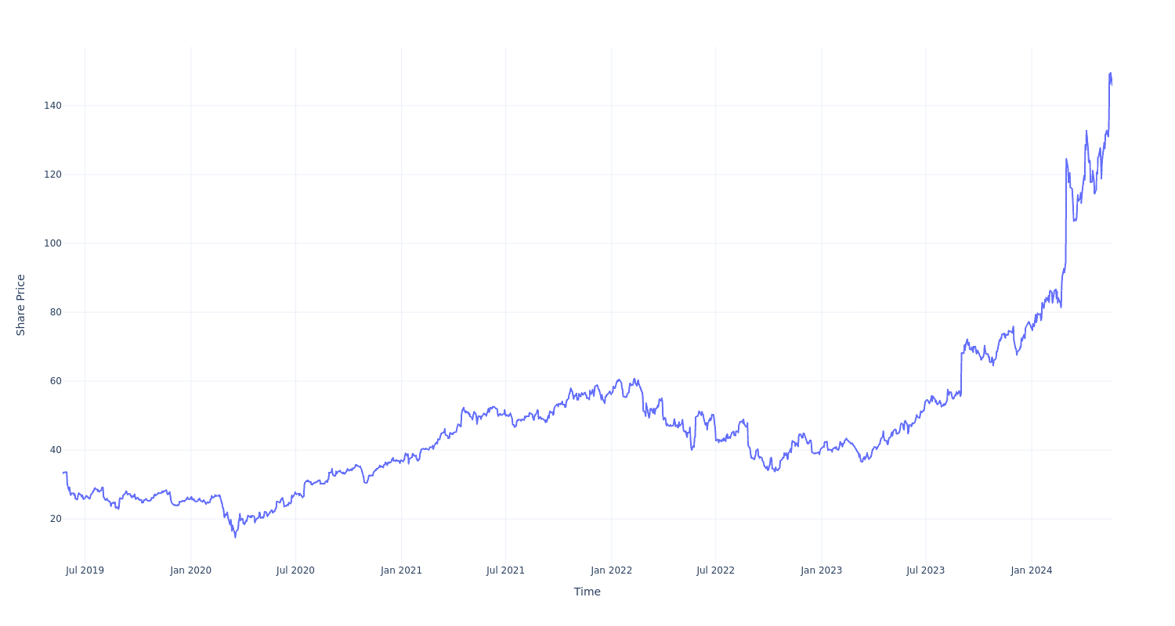Click the 'Jul 2021' x-axis label
Image resolution: width=1175 pixels, height=626 pixels.
(x=505, y=570)
